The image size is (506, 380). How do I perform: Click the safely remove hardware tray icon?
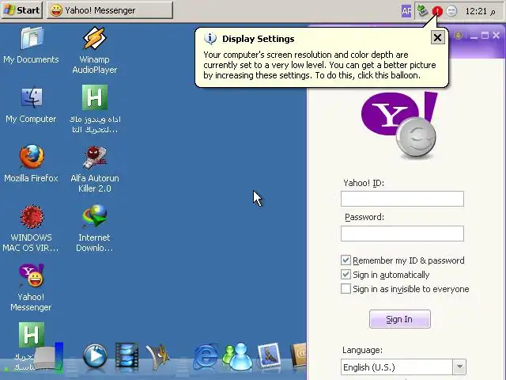point(422,11)
